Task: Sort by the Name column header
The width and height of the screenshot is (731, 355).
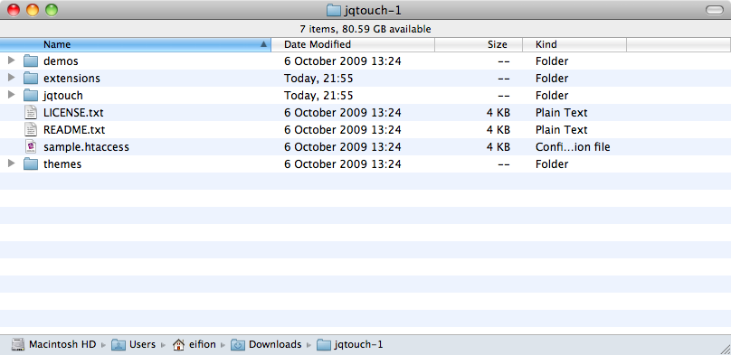Action: (x=135, y=44)
